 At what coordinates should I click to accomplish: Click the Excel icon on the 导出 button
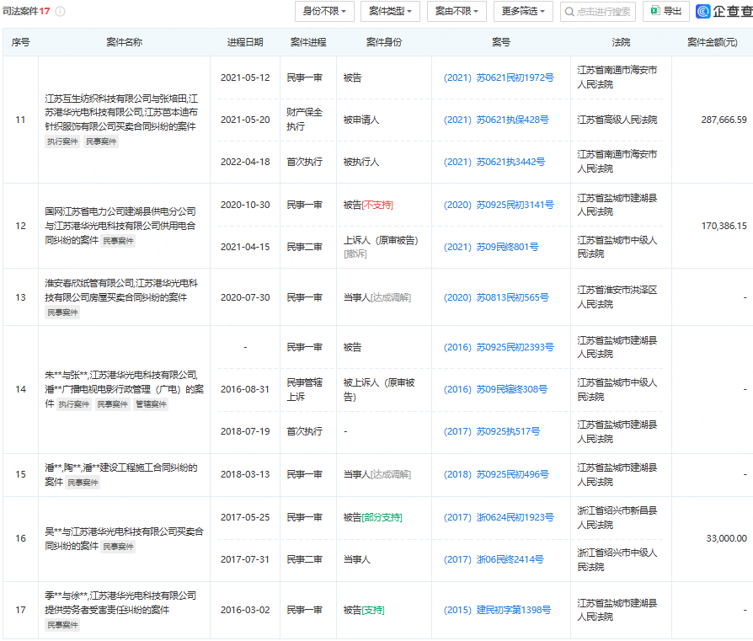point(654,11)
